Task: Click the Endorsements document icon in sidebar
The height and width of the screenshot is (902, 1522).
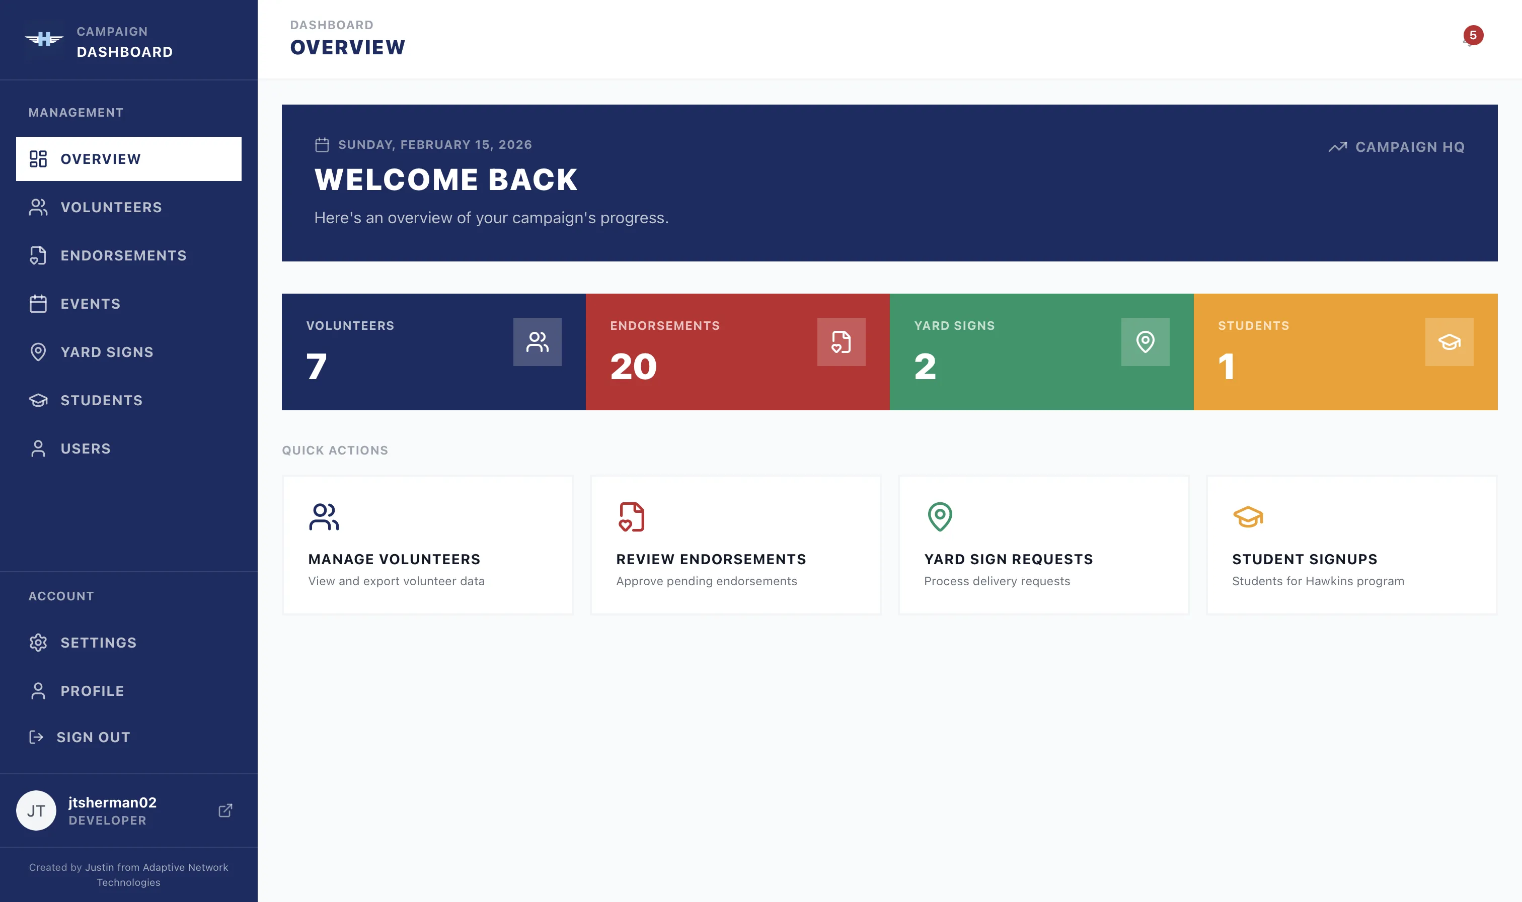Action: (x=39, y=255)
